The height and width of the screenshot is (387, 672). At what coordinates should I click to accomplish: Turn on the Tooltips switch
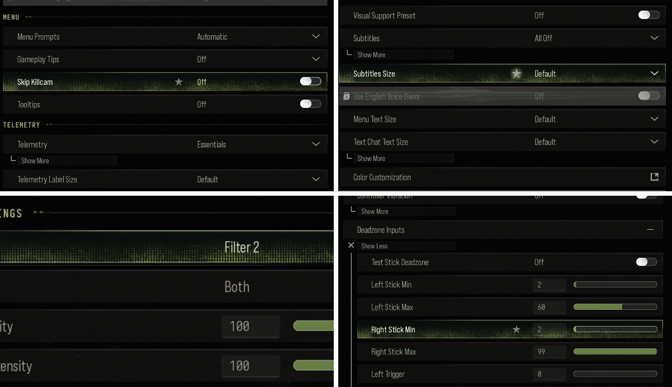point(310,104)
